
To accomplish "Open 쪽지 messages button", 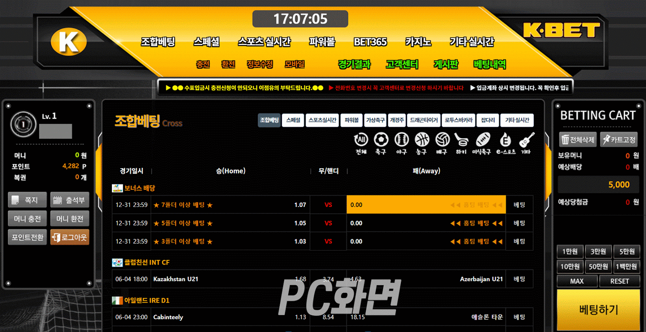I will (27, 200).
